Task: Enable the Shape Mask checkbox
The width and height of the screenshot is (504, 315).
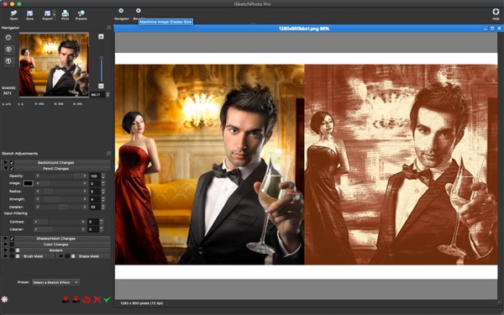Action: [67, 256]
